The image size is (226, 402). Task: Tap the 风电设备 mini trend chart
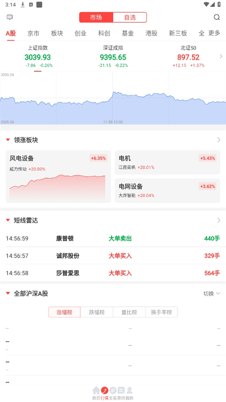[x=57, y=187]
